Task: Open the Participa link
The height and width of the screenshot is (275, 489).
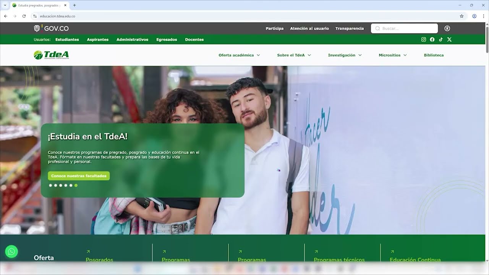Action: click(x=275, y=28)
